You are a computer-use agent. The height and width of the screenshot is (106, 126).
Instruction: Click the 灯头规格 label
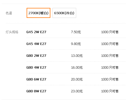[x=12, y=32]
